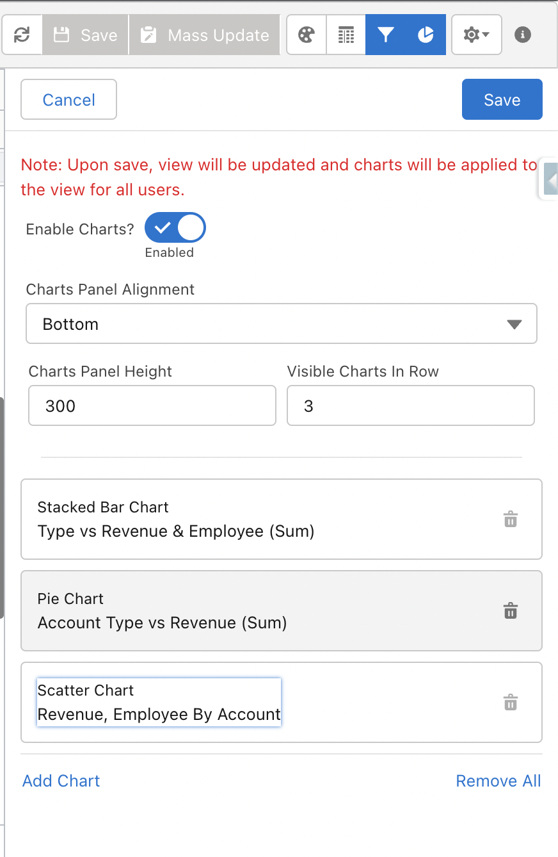Viewport: 558px width, 857px height.
Task: Click the pie chart toolbar icon
Action: tap(426, 35)
